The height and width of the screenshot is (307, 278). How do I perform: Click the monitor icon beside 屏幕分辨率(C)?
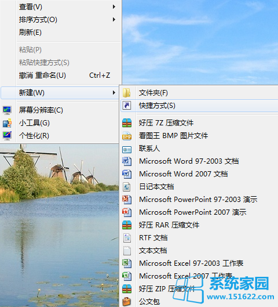(7, 110)
